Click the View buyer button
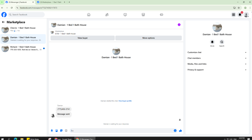 tap(82, 38)
